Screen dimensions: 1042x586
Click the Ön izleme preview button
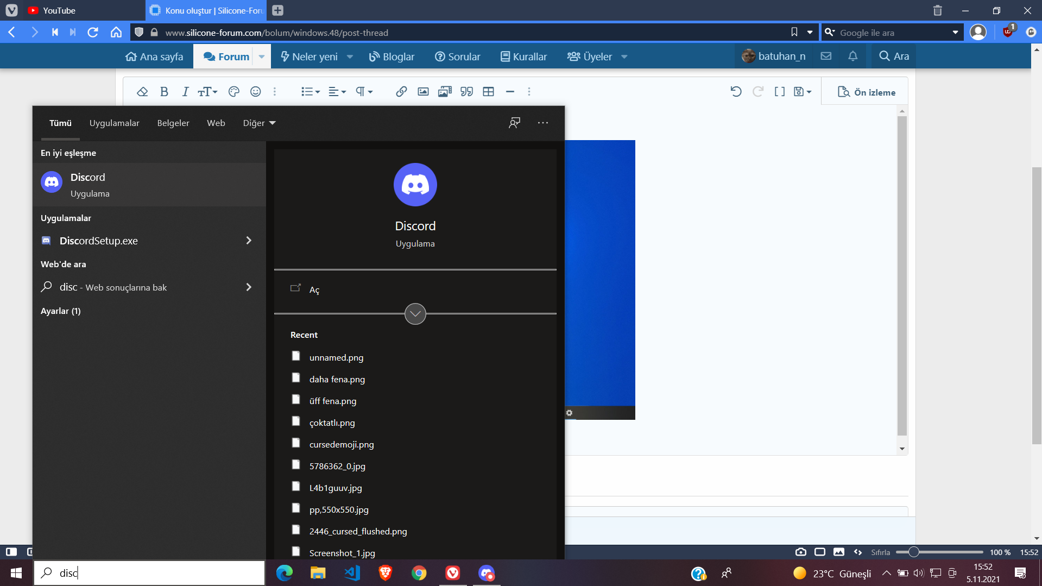pyautogui.click(x=867, y=92)
